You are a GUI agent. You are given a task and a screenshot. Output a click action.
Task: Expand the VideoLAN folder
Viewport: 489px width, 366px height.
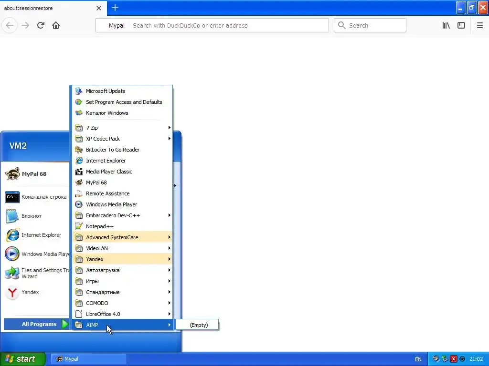[123, 248]
